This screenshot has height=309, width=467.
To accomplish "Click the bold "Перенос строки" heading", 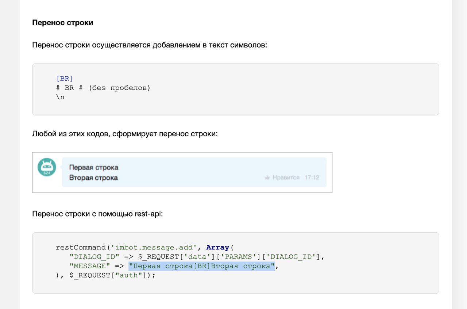I will (x=63, y=23).
